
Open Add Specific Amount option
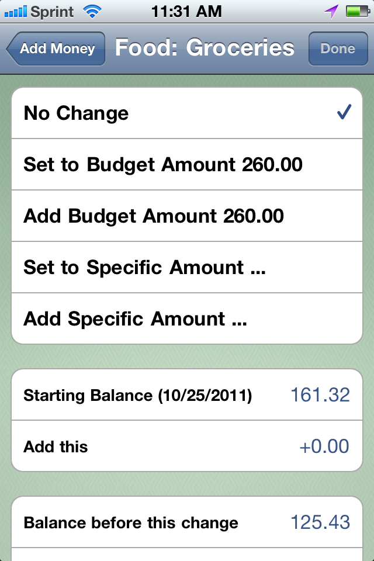[x=187, y=318]
